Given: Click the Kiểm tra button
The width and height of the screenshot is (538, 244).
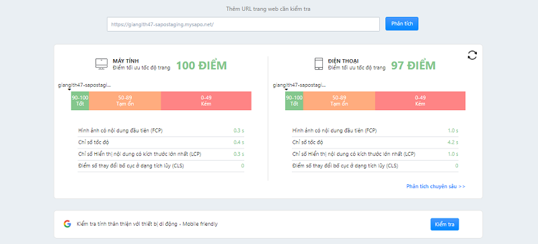Looking at the screenshot, I should (x=445, y=225).
